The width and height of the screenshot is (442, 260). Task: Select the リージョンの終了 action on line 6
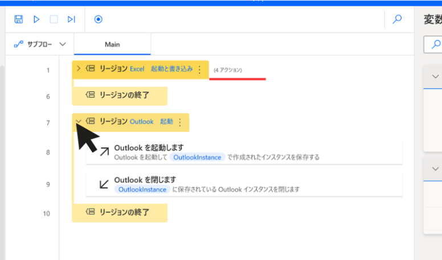[120, 96]
